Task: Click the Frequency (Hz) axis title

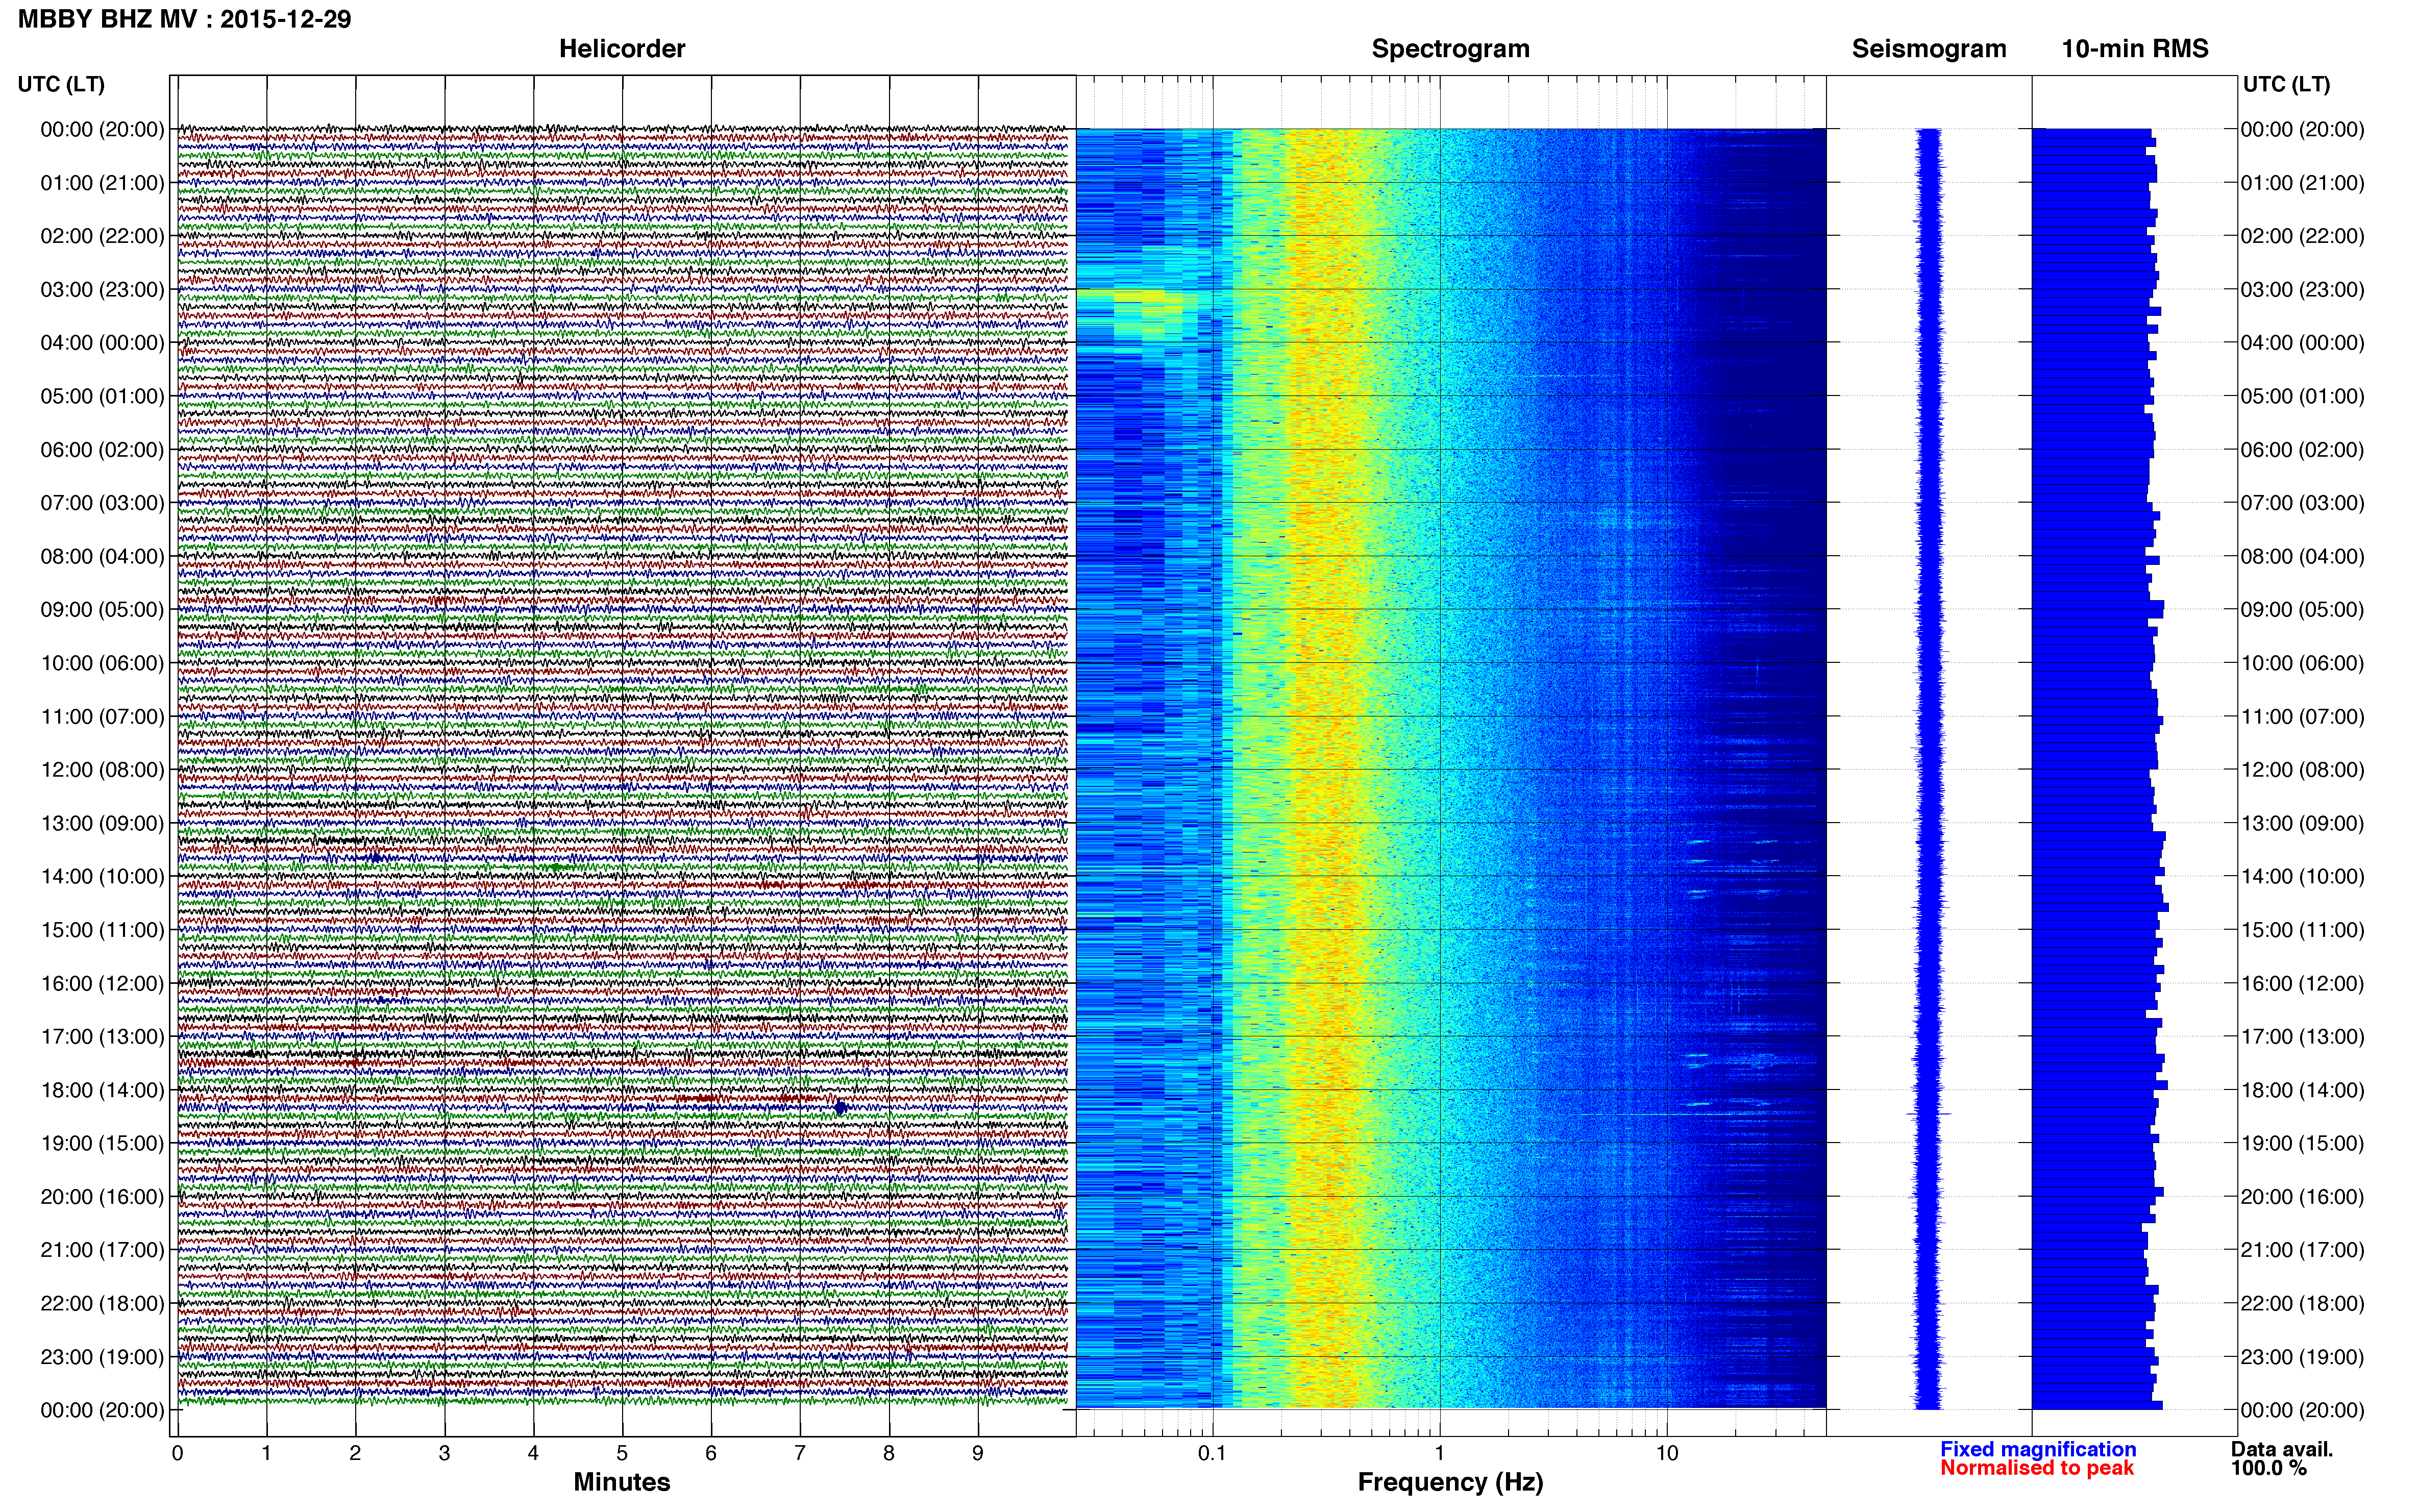Action: point(1450,1482)
